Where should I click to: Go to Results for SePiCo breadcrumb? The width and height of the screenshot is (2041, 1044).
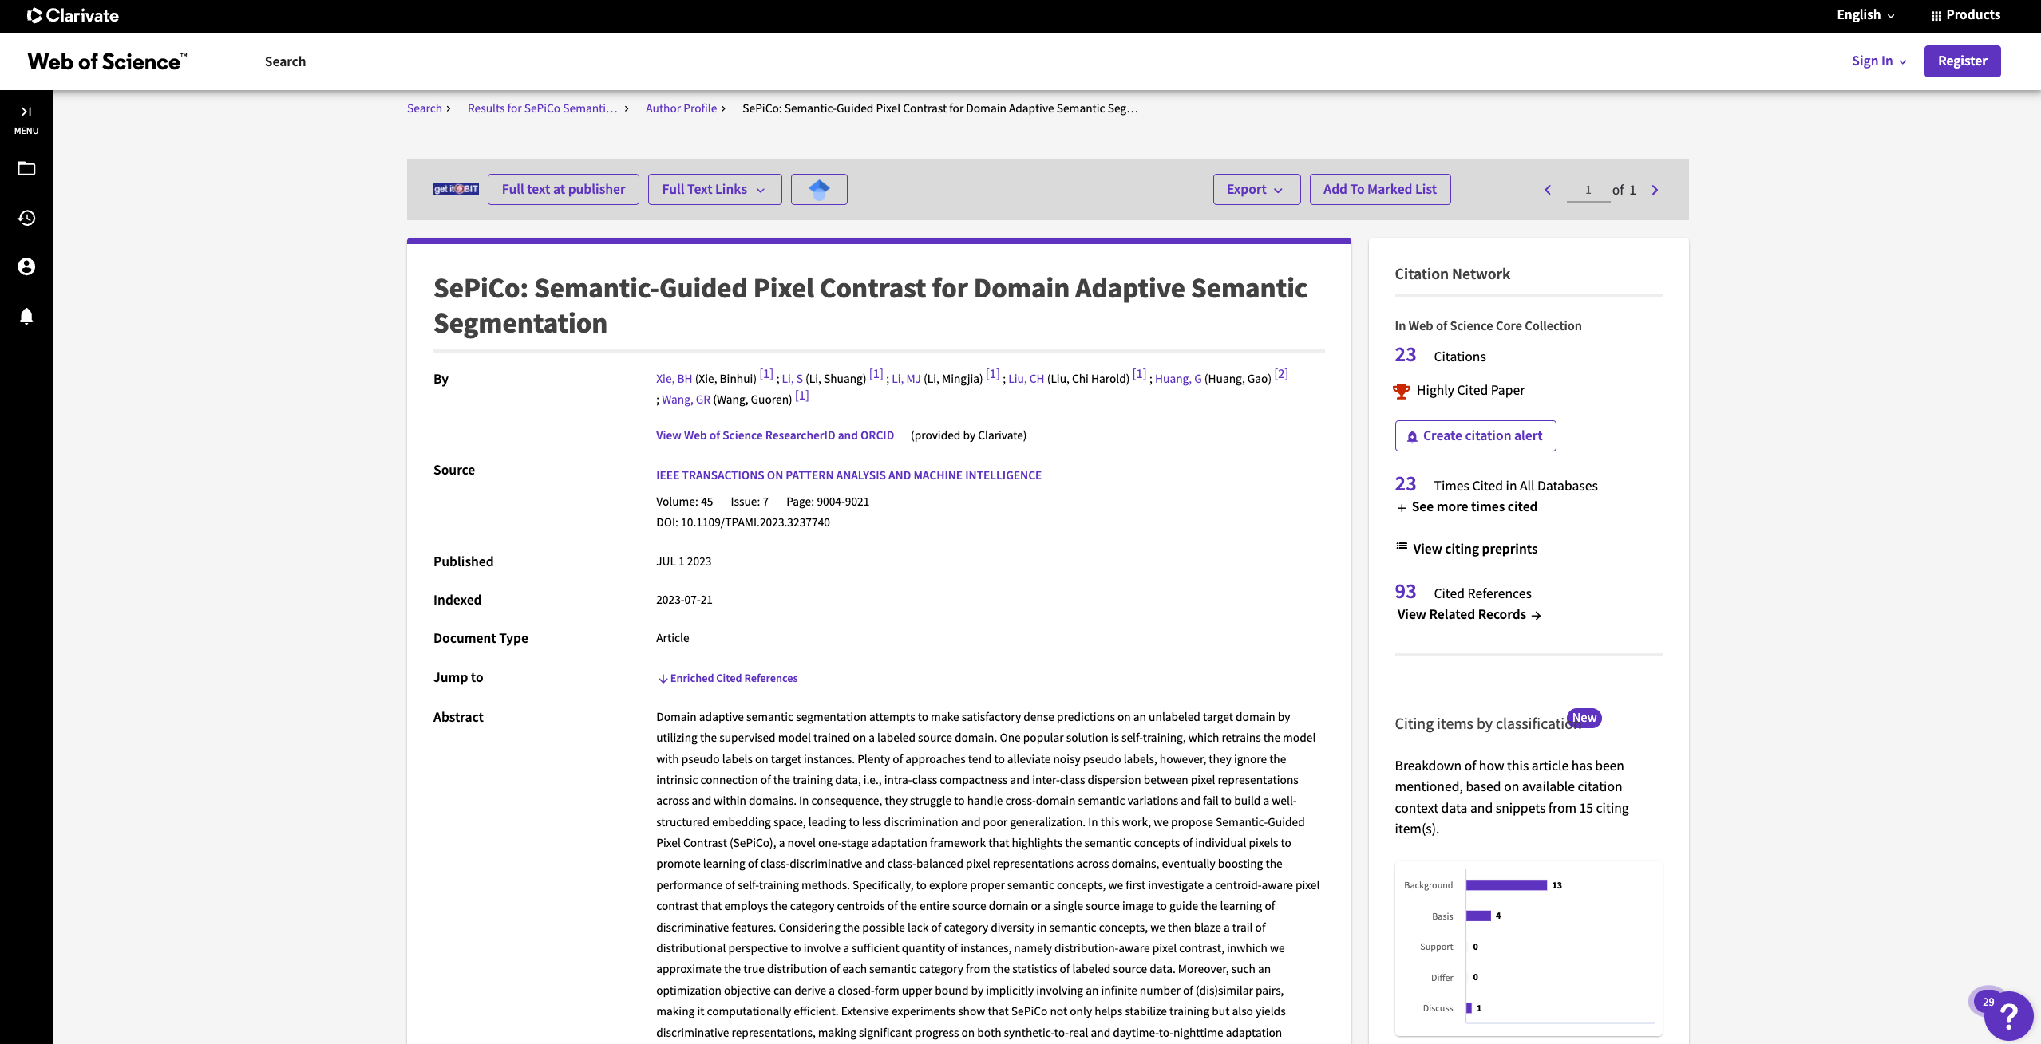542,108
